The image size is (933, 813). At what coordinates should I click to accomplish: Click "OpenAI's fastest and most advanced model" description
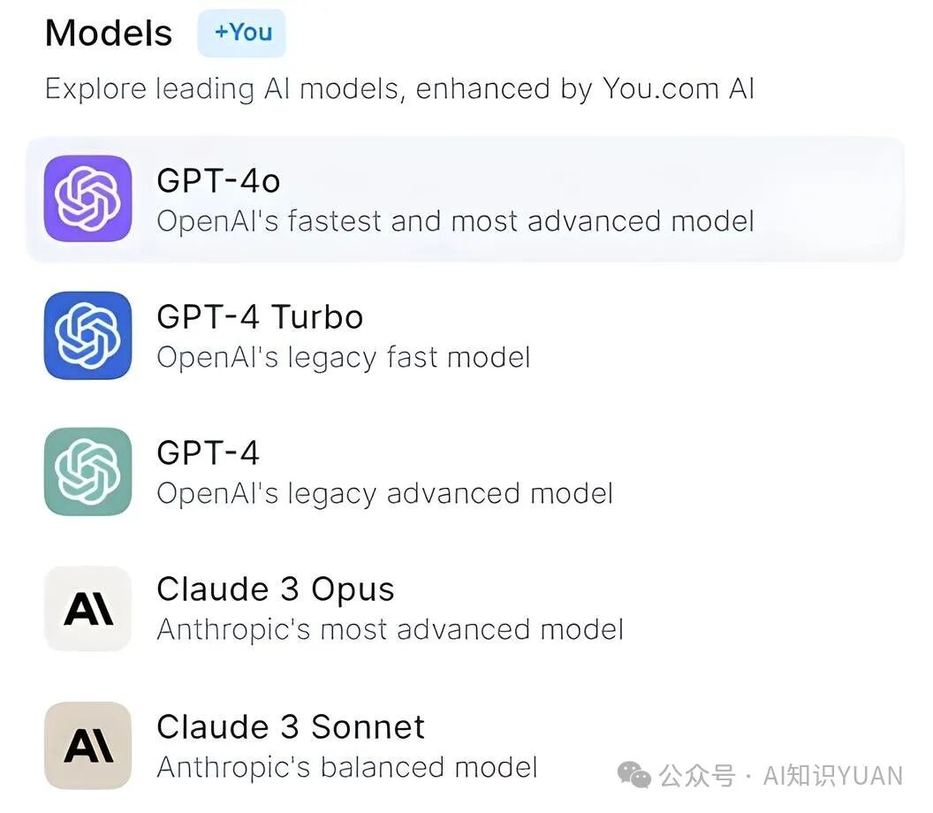coord(455,221)
